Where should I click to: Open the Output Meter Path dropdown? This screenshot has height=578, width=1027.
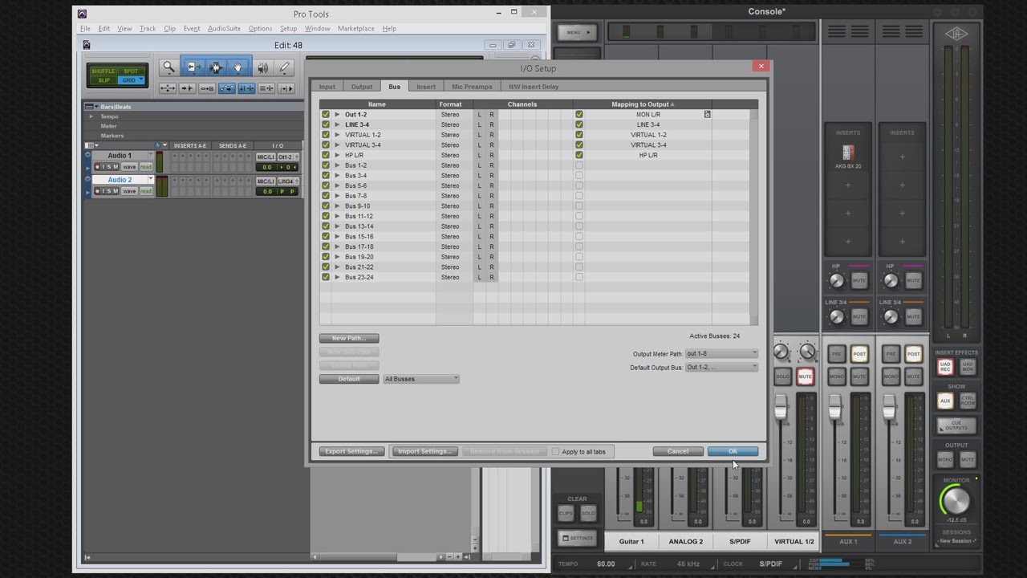[721, 353]
